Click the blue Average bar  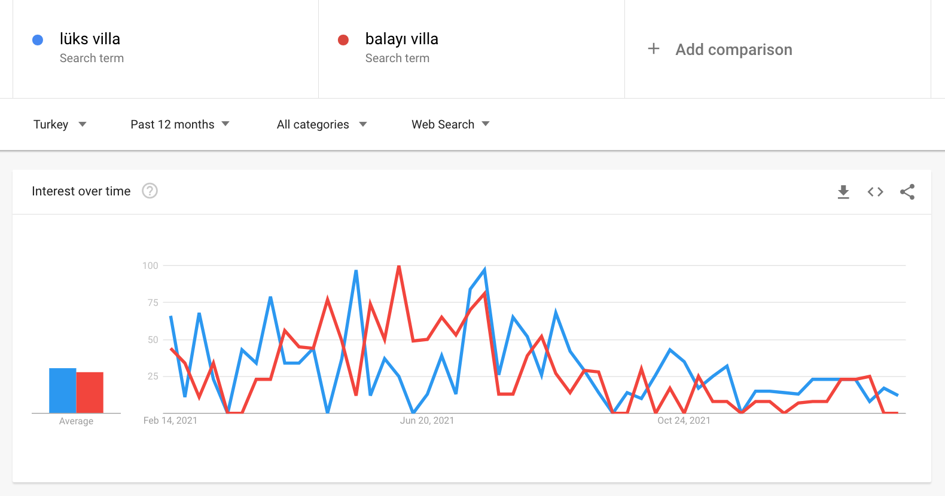pos(63,390)
